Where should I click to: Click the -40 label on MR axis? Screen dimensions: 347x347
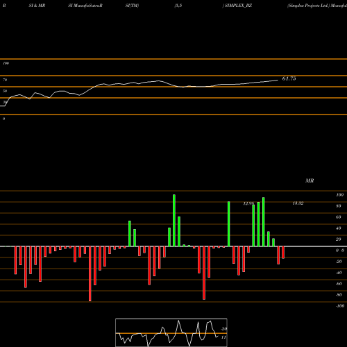click(x=339, y=273)
